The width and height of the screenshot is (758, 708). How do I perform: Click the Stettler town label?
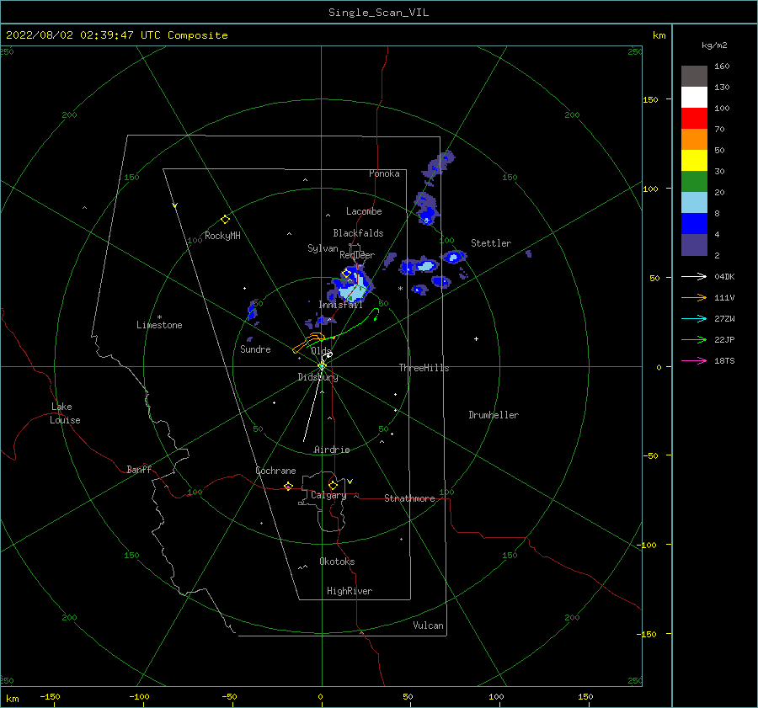click(491, 243)
